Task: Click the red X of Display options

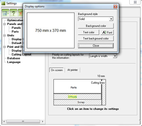Action: pos(115,7)
